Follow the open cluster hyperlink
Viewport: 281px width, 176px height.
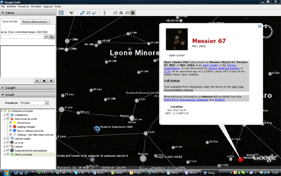210,65
